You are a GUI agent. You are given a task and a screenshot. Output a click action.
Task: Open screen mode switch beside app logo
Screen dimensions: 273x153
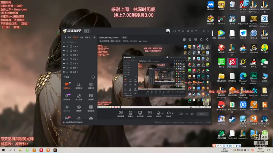click(87, 31)
